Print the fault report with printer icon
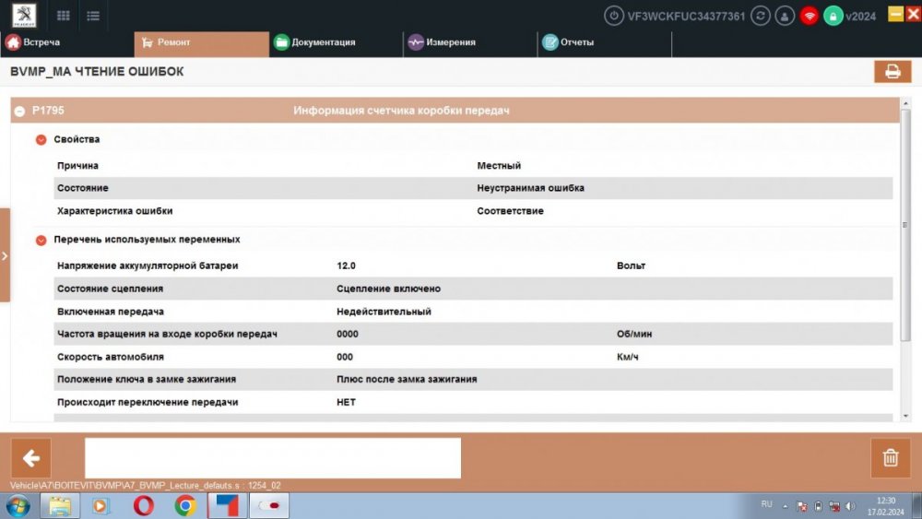The width and height of the screenshot is (922, 519). tap(892, 71)
